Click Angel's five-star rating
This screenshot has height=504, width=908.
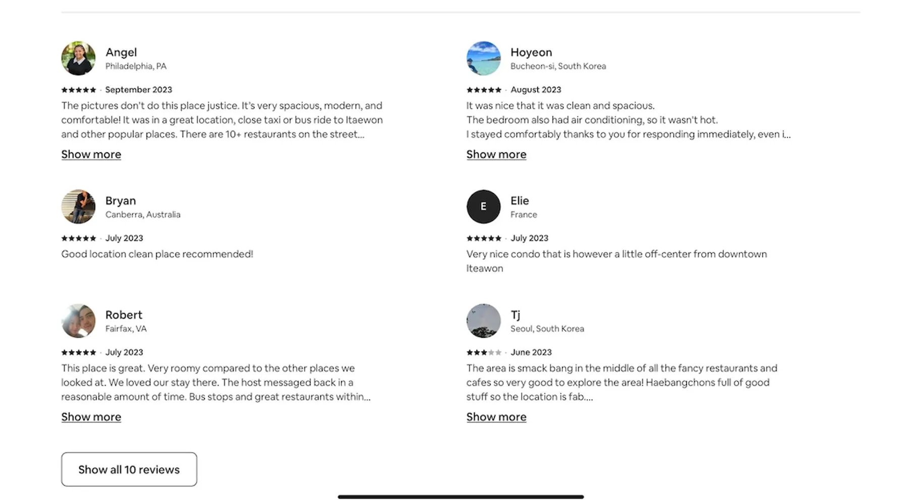79,90
